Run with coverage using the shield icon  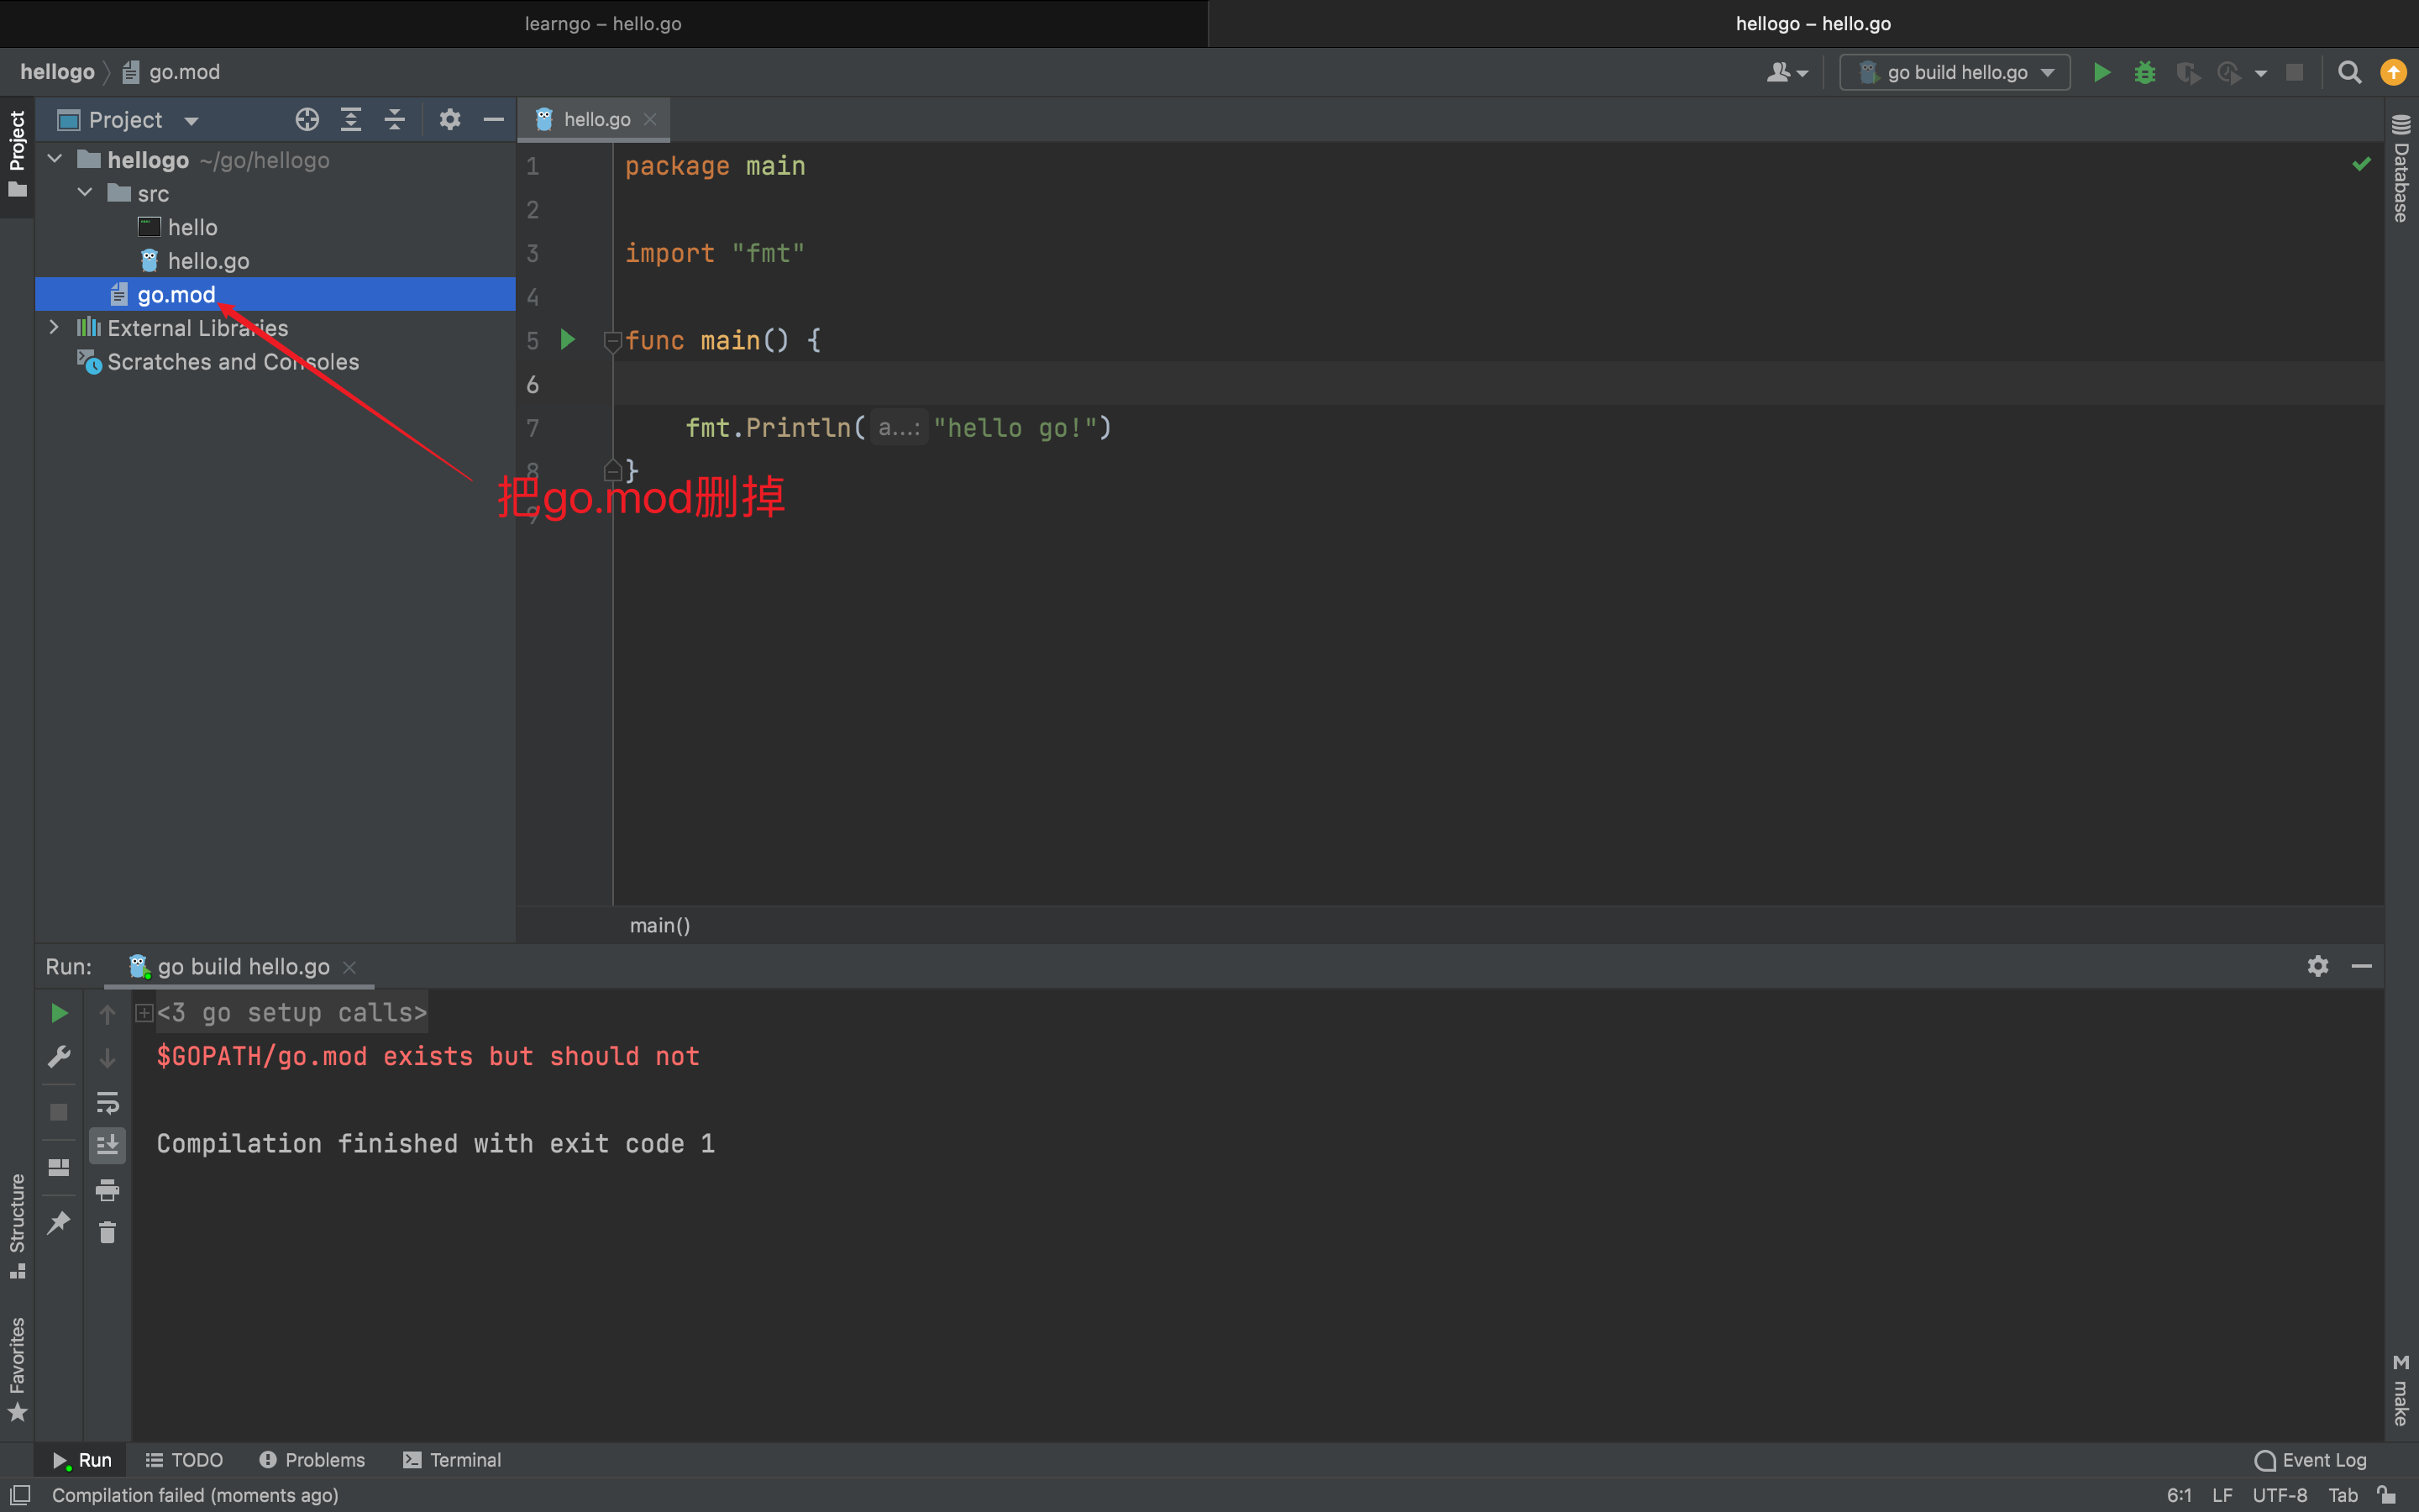2189,72
